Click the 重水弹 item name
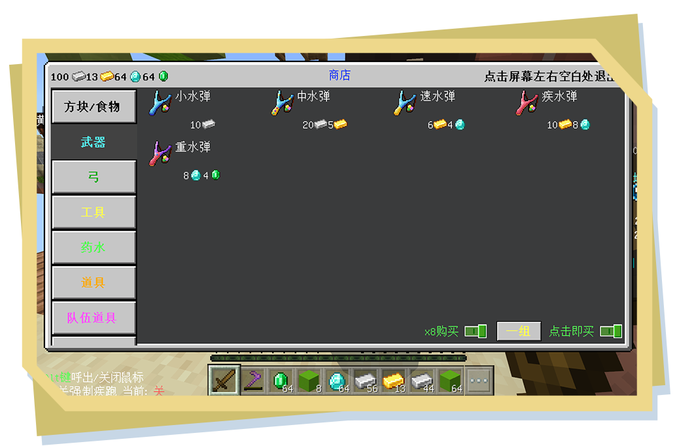Screen dimensions: 677x446 tap(193, 147)
